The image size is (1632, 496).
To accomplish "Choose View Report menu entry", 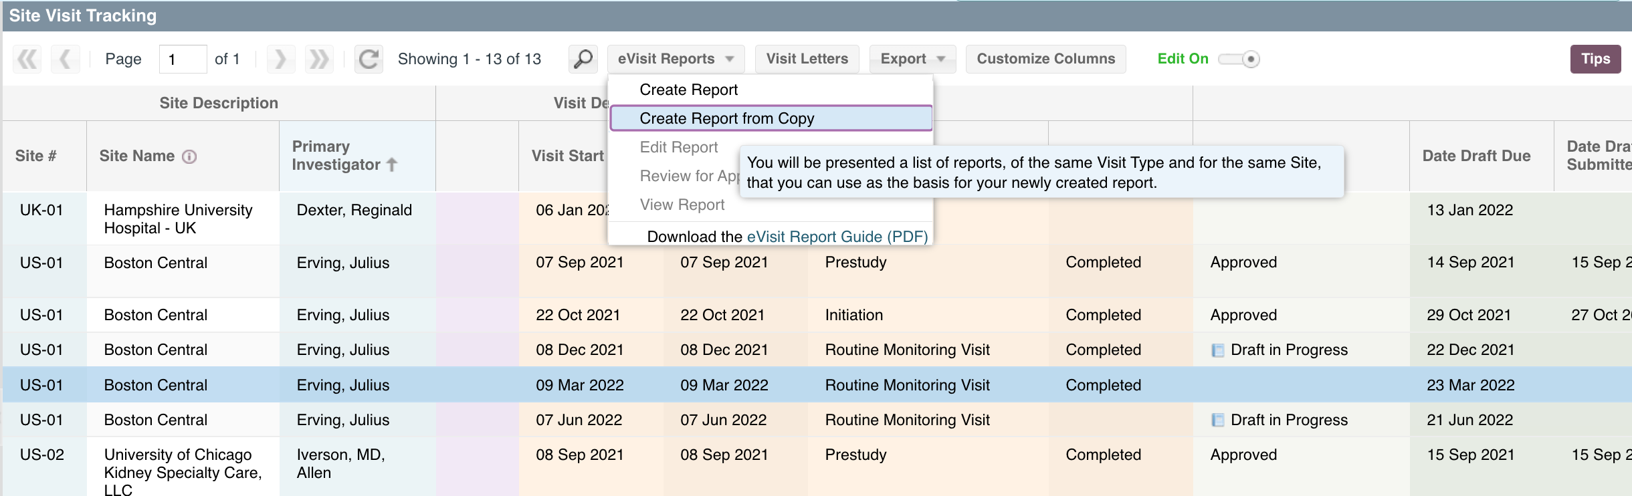I will [682, 205].
